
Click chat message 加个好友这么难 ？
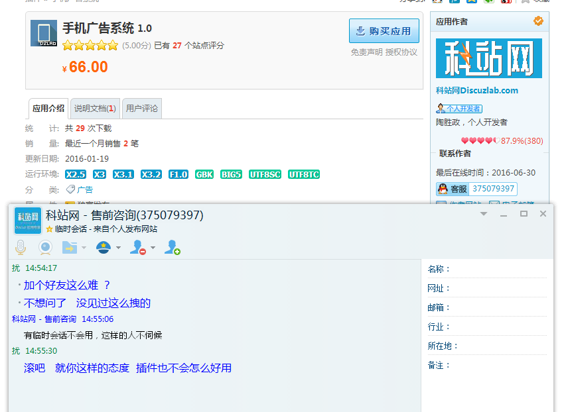(x=67, y=285)
